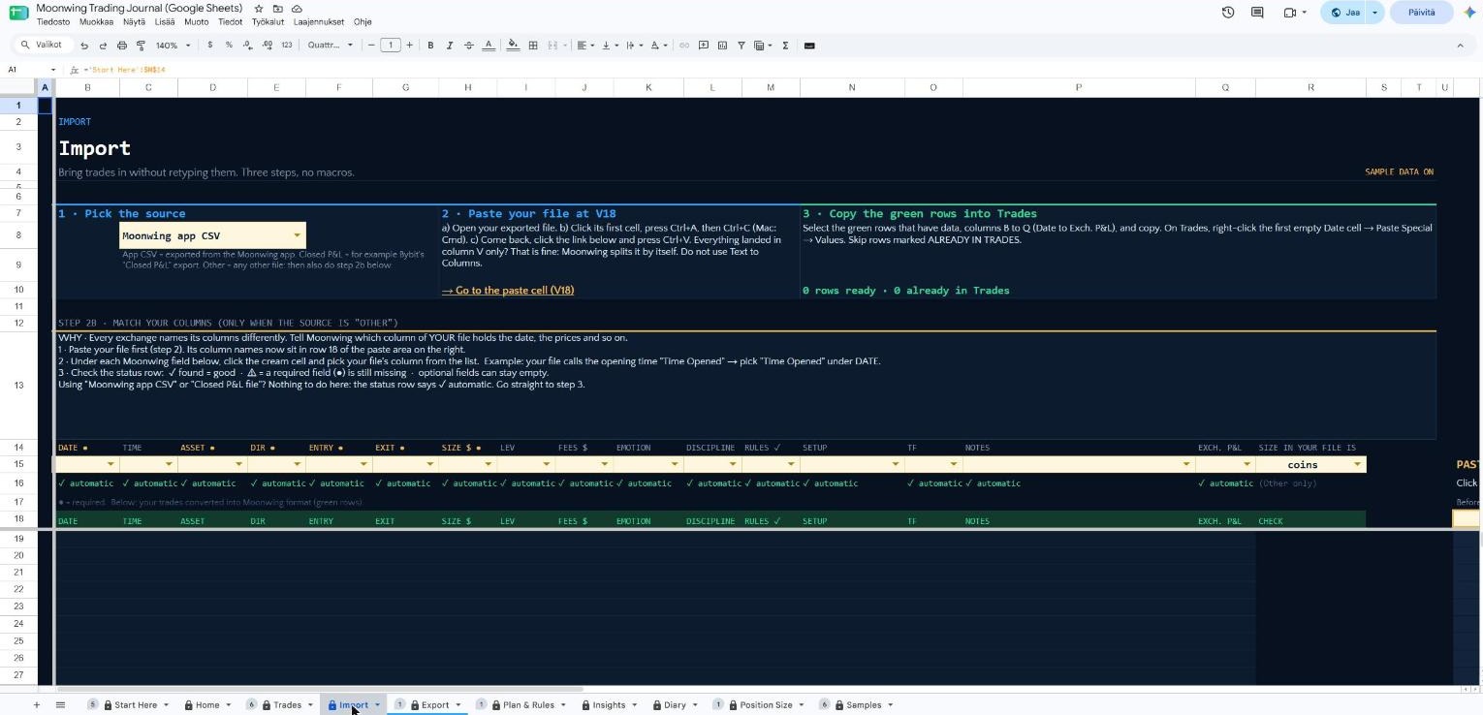Toggle bold formatting

point(430,46)
